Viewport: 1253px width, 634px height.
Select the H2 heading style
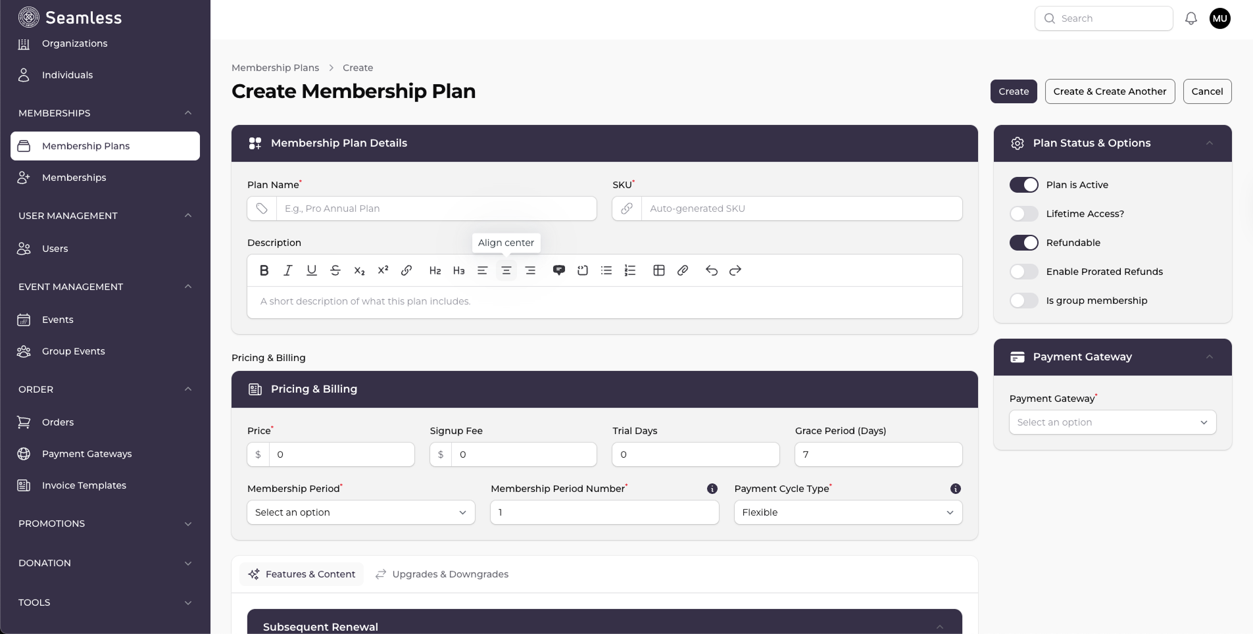[x=435, y=270]
